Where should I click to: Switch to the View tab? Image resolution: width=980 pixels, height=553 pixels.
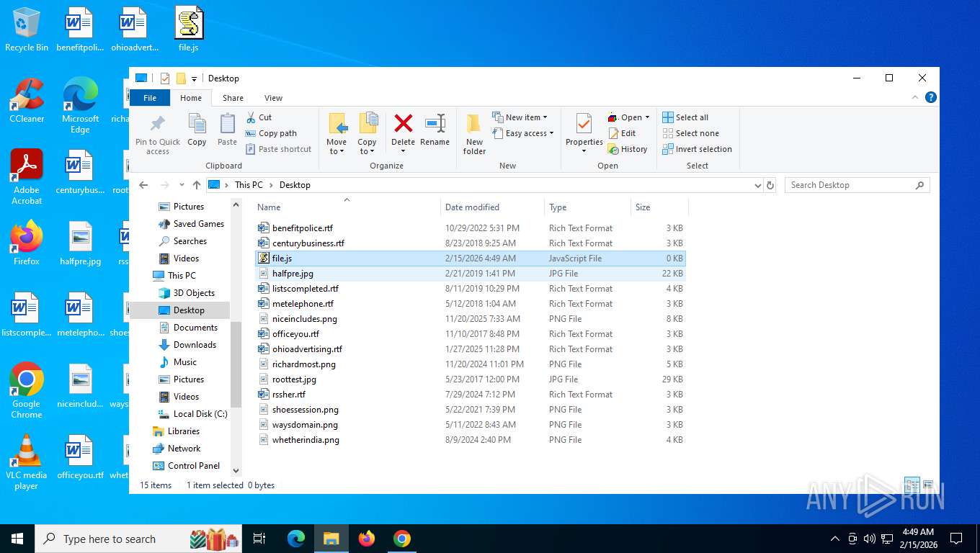tap(273, 98)
